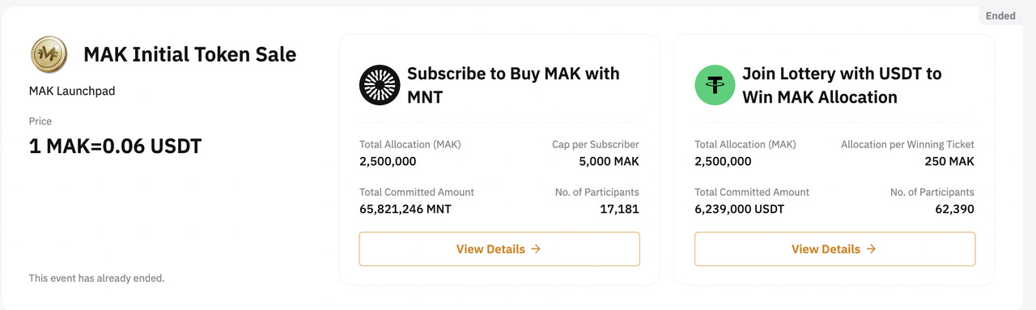The width and height of the screenshot is (1036, 310).
Task: Click the 65,821,246 MNT committed amount
Action: point(405,209)
